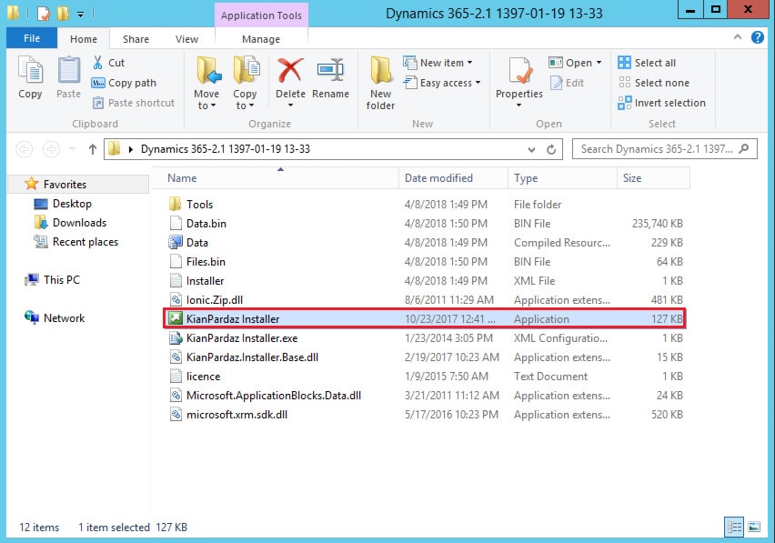Go back with the Back arrow

coord(25,149)
